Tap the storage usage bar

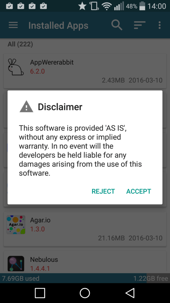click(x=85, y=278)
